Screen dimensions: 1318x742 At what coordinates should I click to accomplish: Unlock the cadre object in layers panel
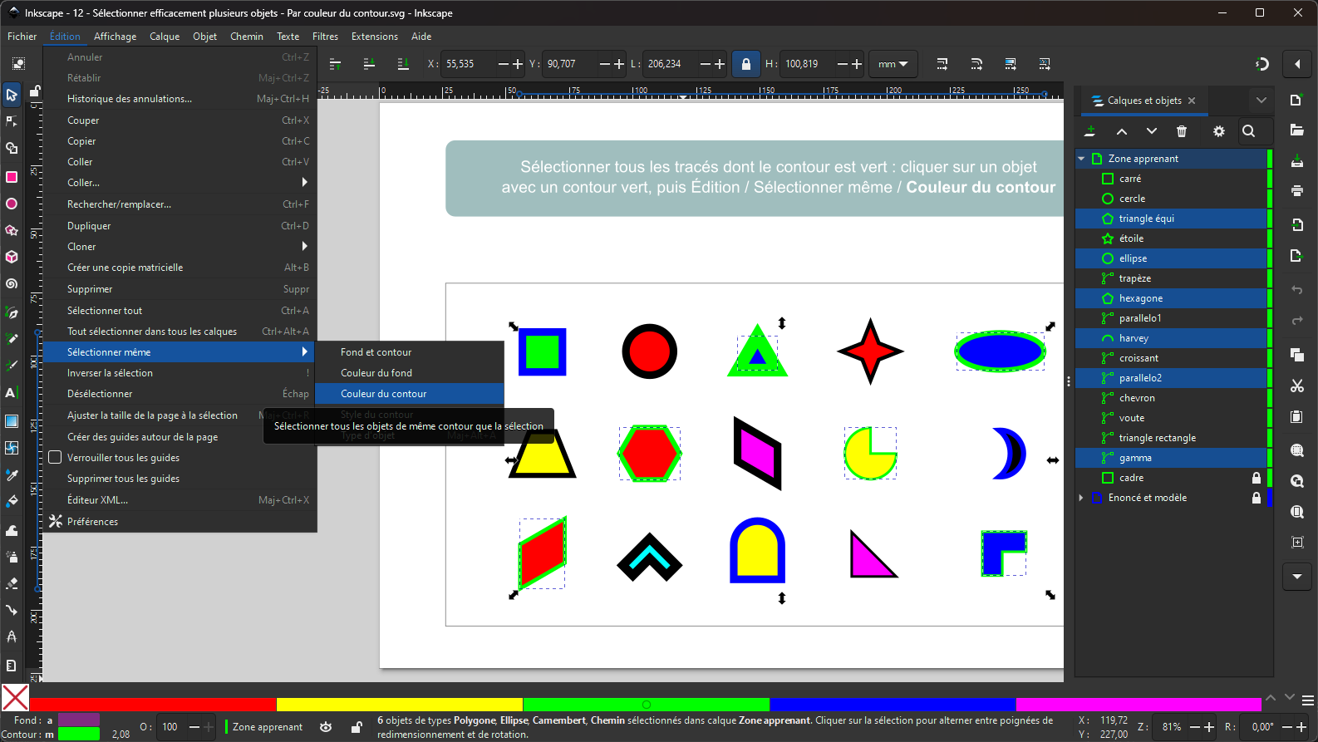point(1257,478)
